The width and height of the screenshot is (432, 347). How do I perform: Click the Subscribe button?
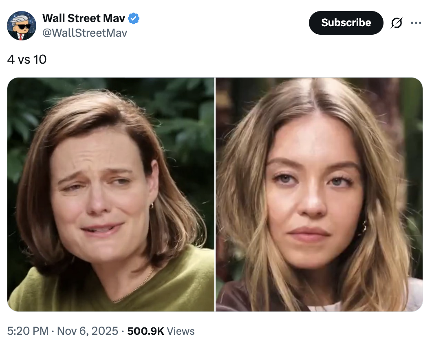(x=346, y=23)
